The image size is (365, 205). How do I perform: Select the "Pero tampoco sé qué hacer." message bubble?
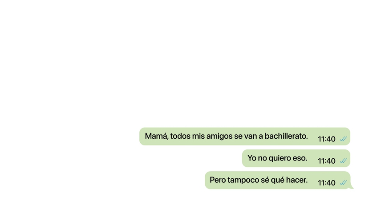click(x=277, y=180)
